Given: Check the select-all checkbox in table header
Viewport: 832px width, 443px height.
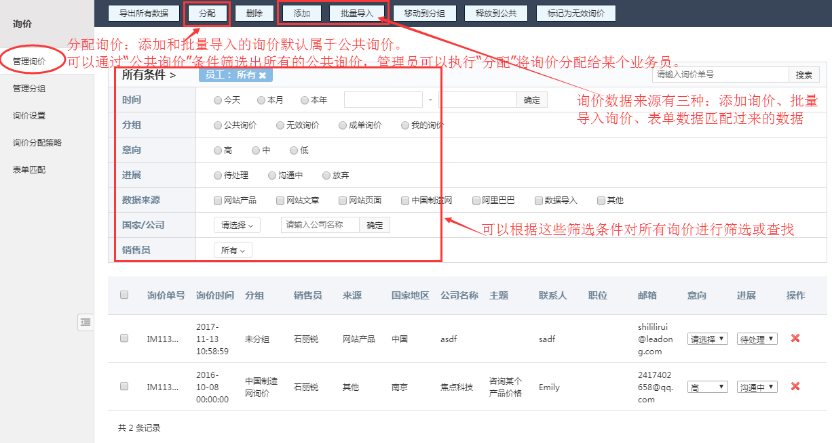Looking at the screenshot, I should [x=124, y=295].
